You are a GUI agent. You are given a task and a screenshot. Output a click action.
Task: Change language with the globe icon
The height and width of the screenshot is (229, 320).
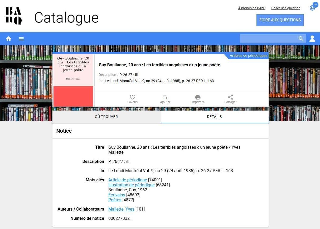pos(313,8)
